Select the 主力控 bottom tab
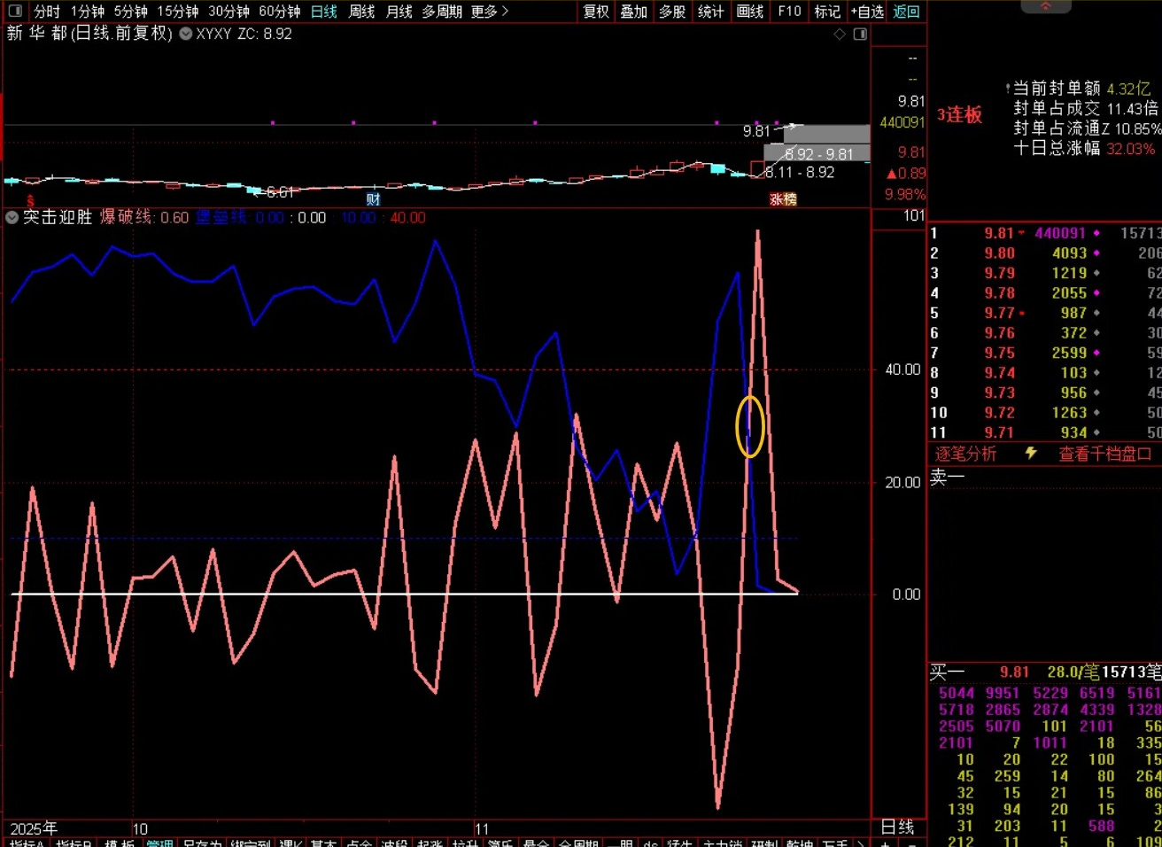Screen dimensions: 1162x847 click(x=722, y=843)
